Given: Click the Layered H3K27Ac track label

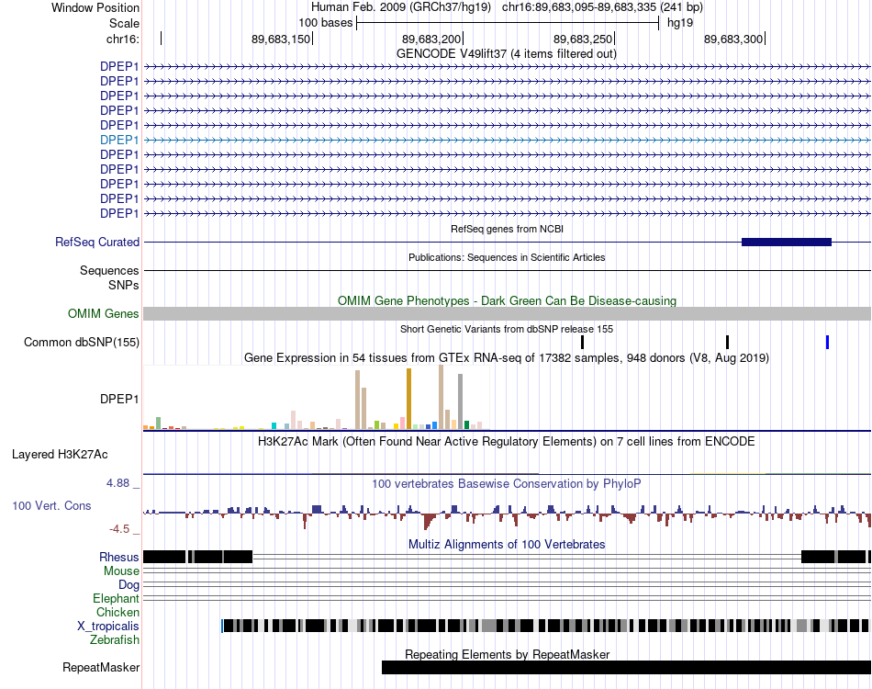Looking at the screenshot, I should (x=60, y=455).
